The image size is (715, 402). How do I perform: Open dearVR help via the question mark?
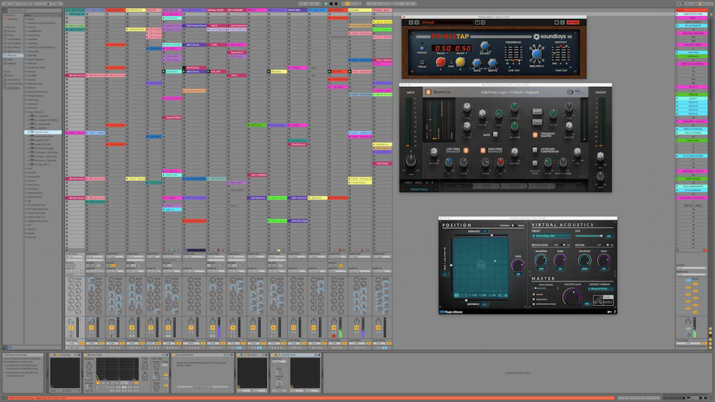tap(614, 312)
